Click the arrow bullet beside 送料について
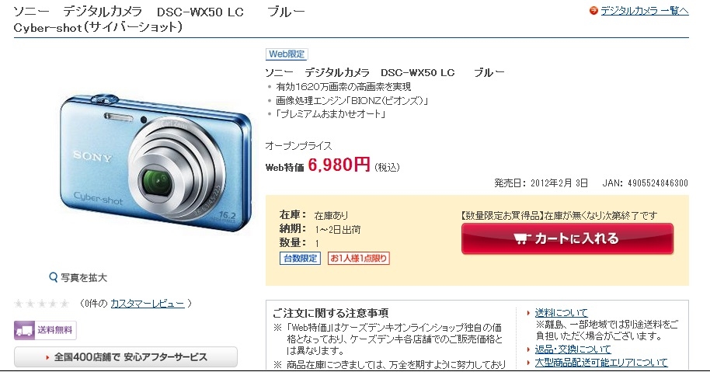 point(528,313)
